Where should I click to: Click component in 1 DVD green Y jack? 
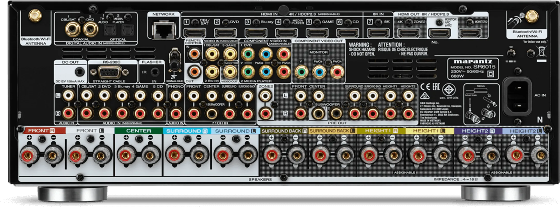tap(248, 54)
